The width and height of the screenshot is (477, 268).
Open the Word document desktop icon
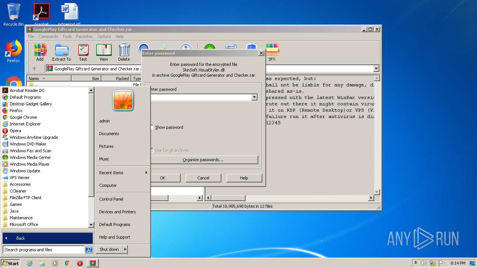[x=69, y=14]
